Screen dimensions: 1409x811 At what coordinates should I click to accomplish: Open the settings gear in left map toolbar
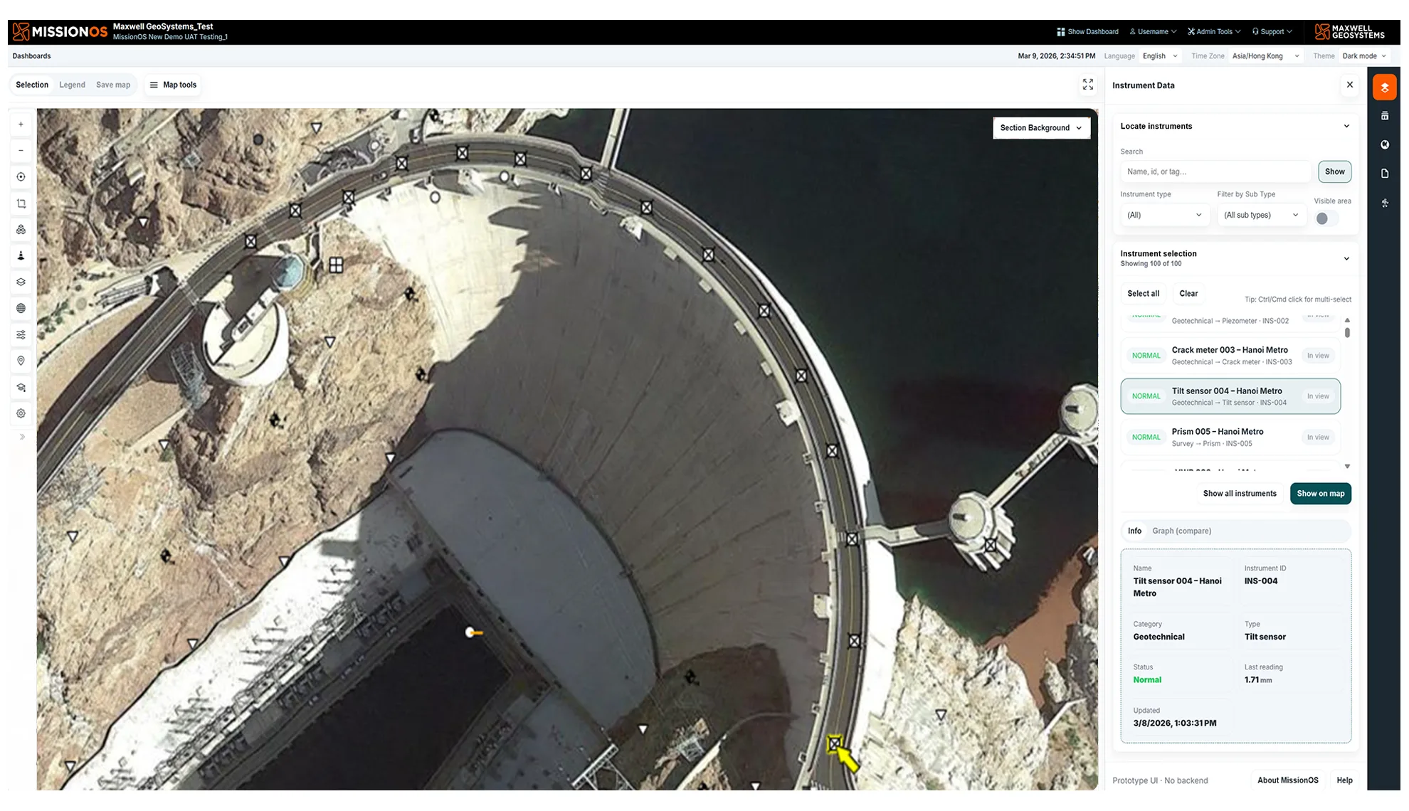click(21, 413)
